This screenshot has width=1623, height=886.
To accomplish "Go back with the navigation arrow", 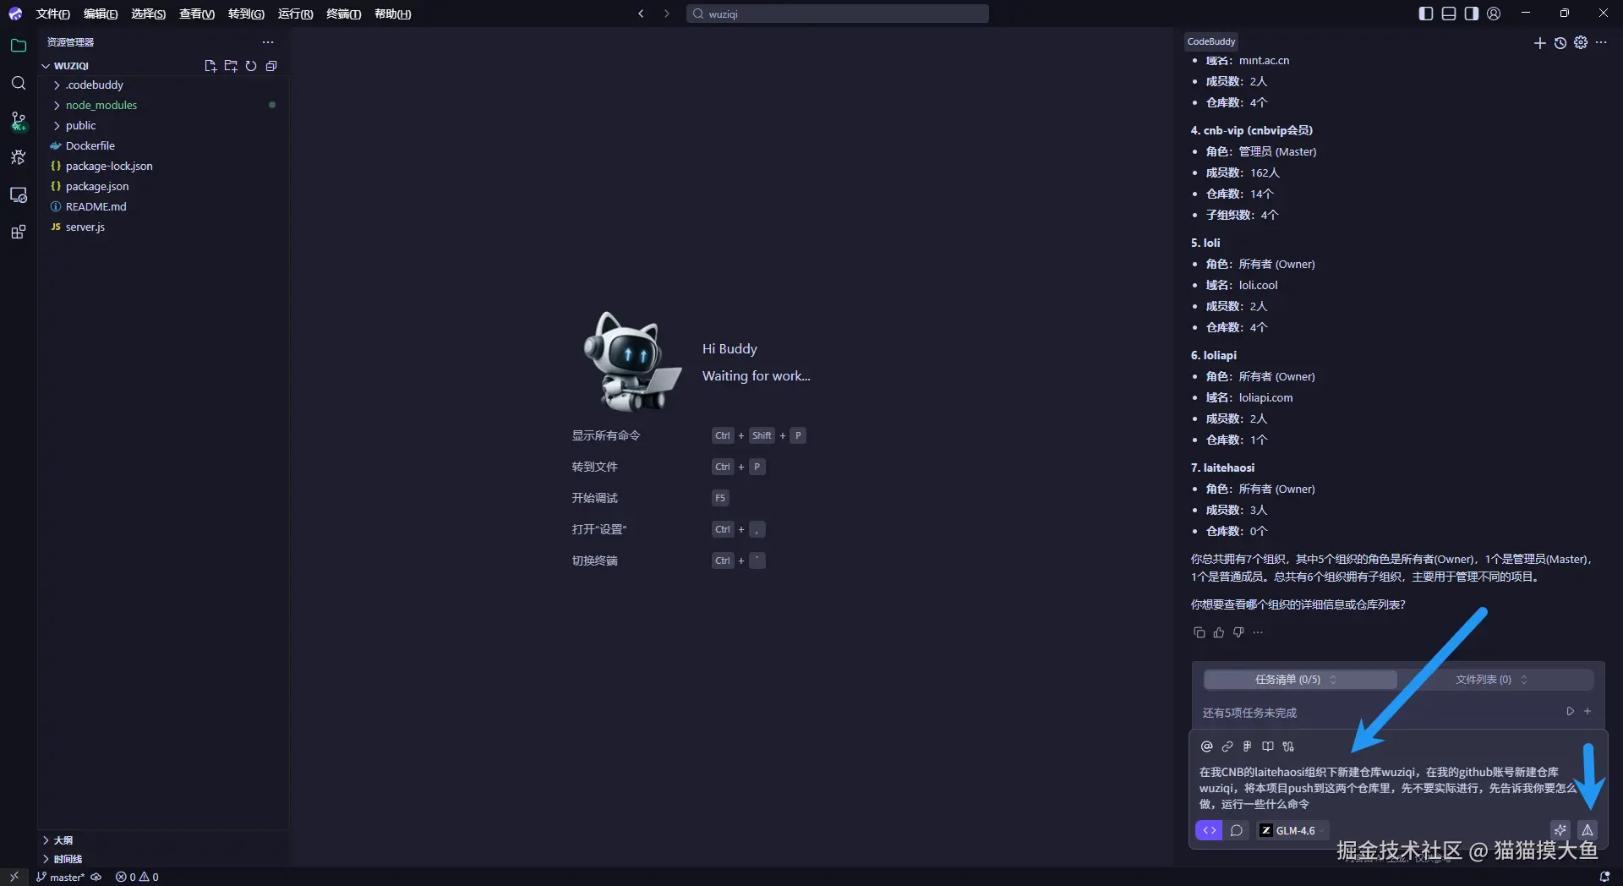I will pos(641,14).
